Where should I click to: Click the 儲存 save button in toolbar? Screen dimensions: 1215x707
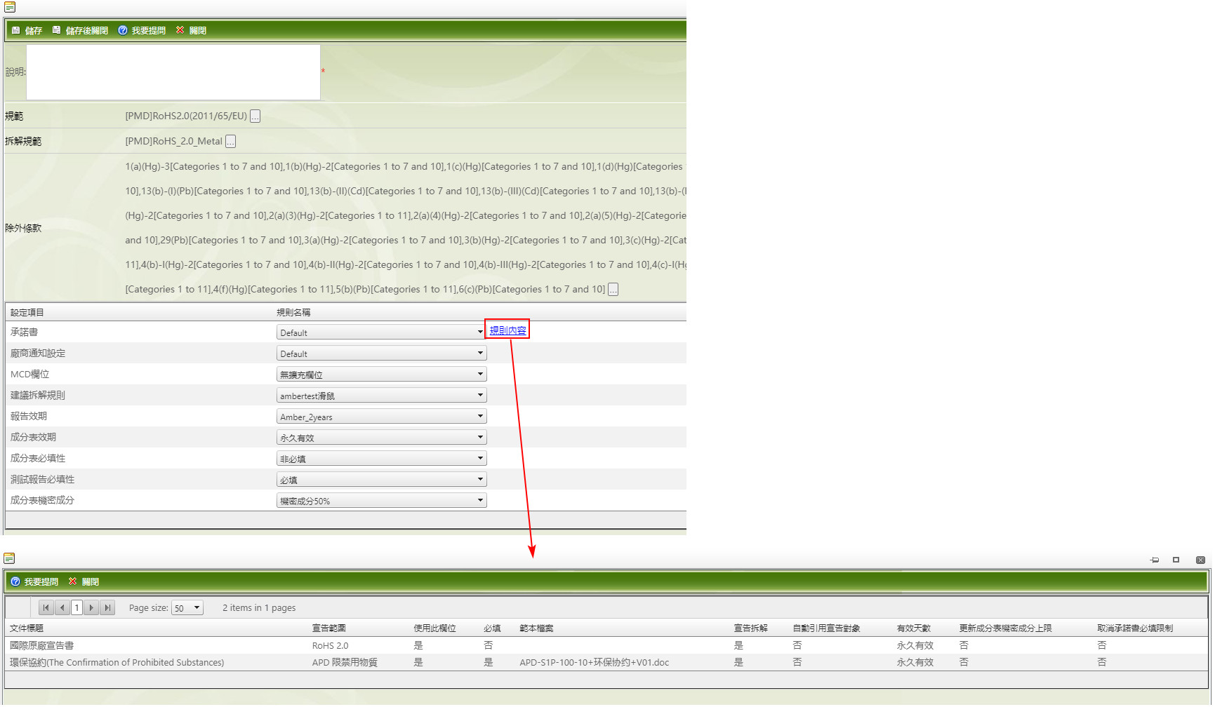[x=27, y=30]
